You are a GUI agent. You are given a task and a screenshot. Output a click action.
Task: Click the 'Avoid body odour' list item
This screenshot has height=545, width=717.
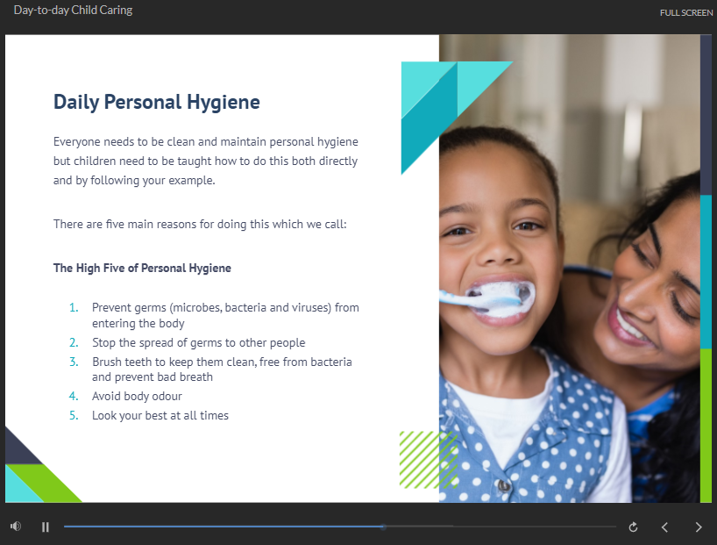point(137,396)
